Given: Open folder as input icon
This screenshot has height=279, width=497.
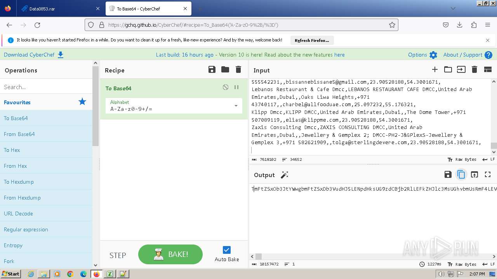Looking at the screenshot, I should [448, 70].
